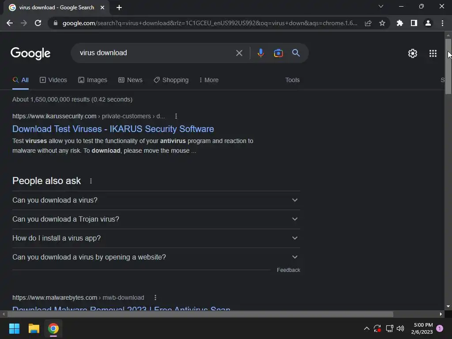452x339 pixels.
Task: Open Google quick settings gear
Action: 413,53
